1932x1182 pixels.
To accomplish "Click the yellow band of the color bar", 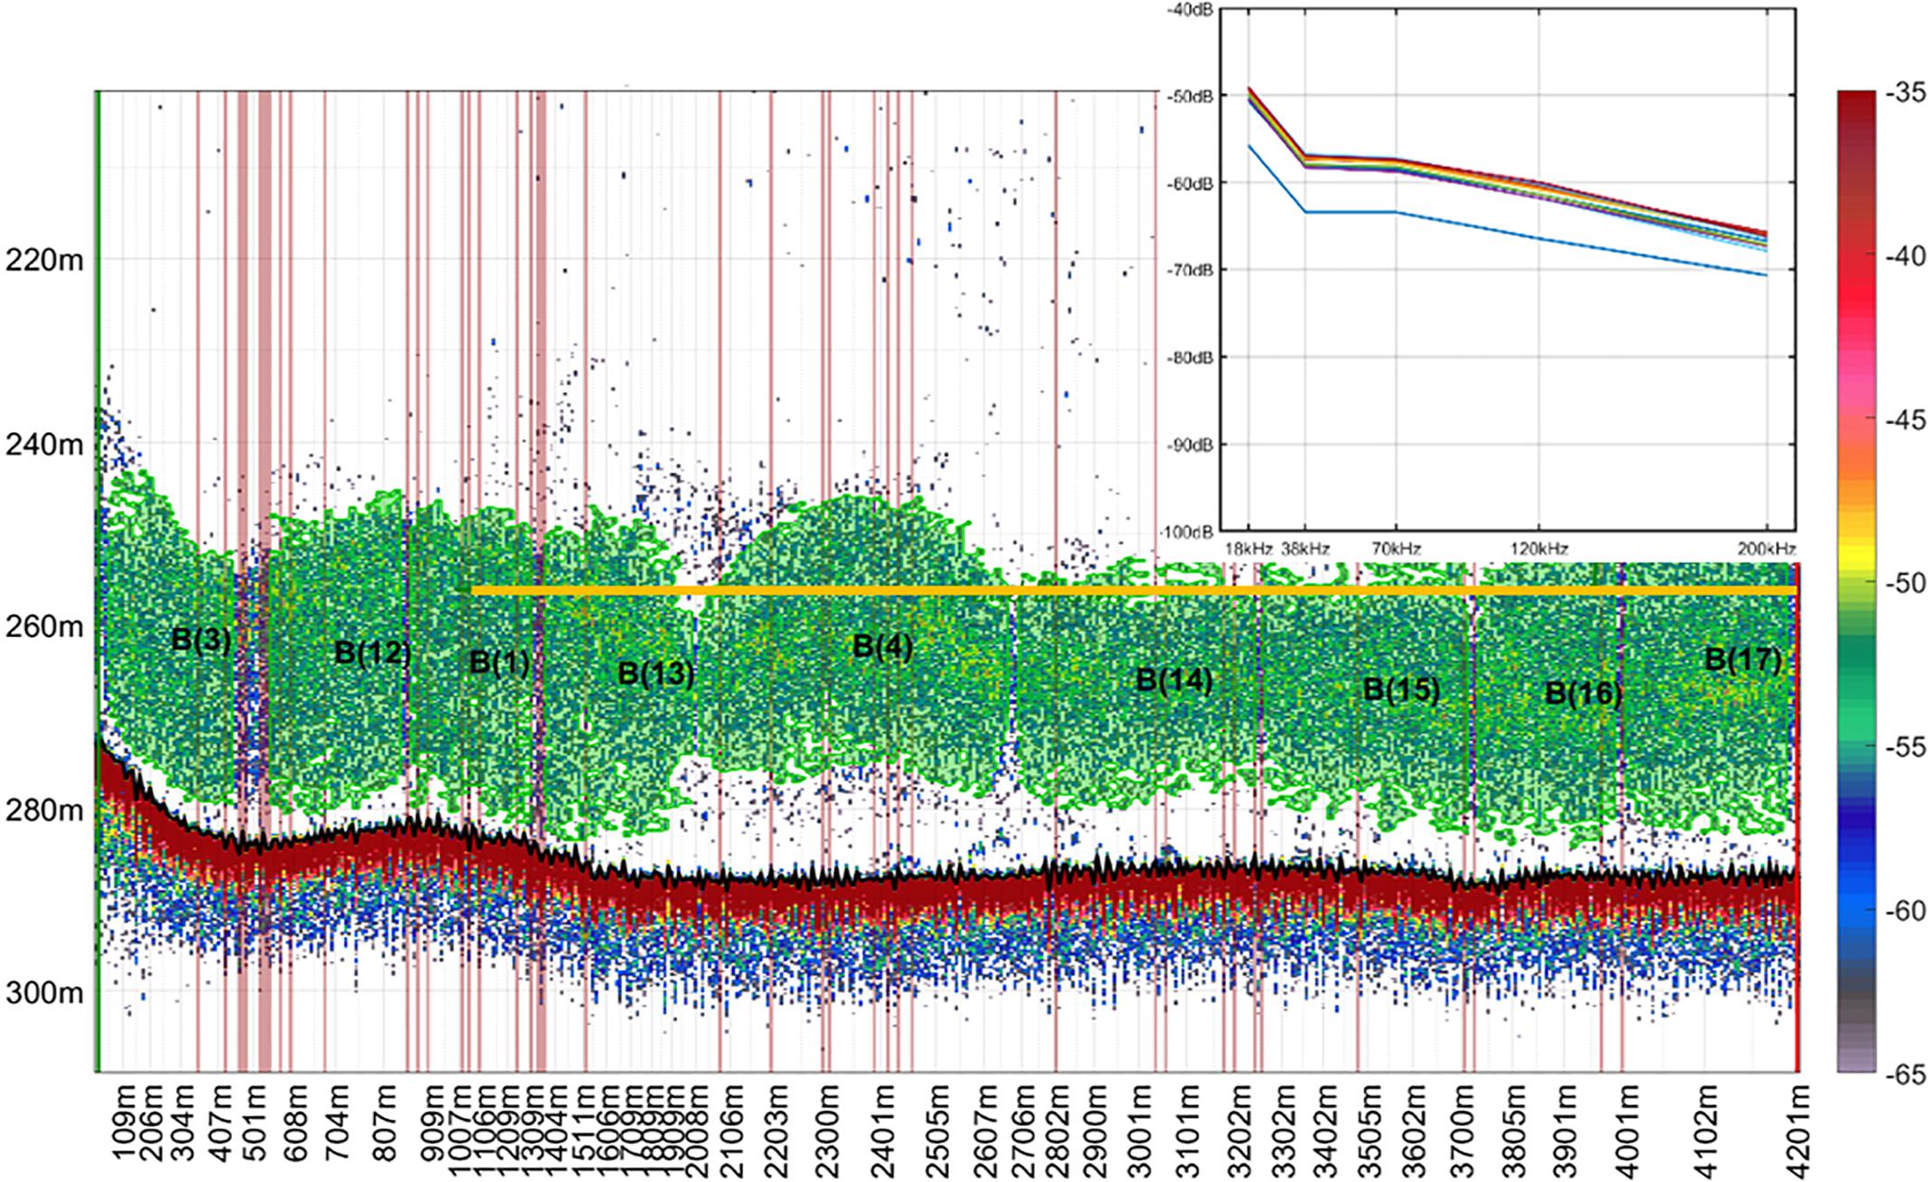I will pos(1855,559).
